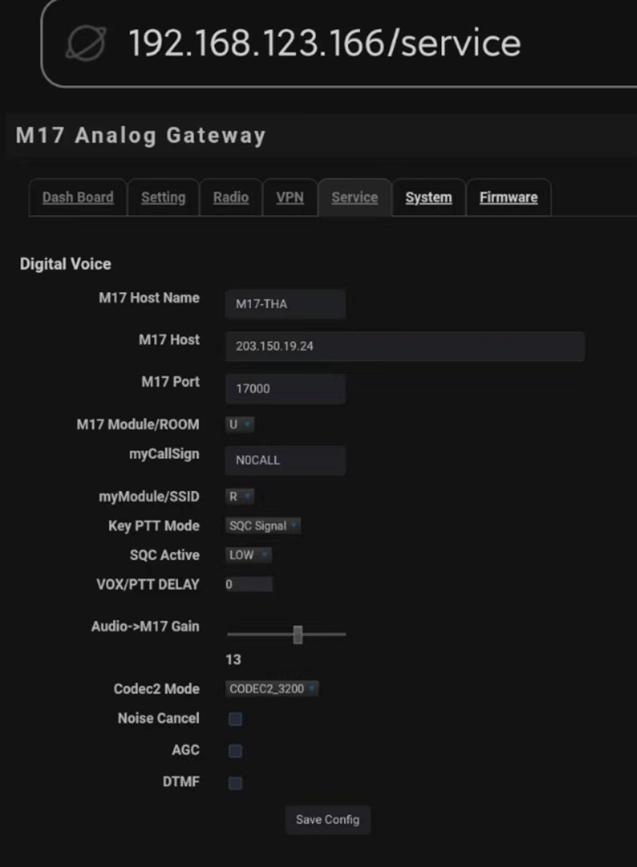637x867 pixels.
Task: Open the Key PTT Mode dropdown
Action: [263, 526]
